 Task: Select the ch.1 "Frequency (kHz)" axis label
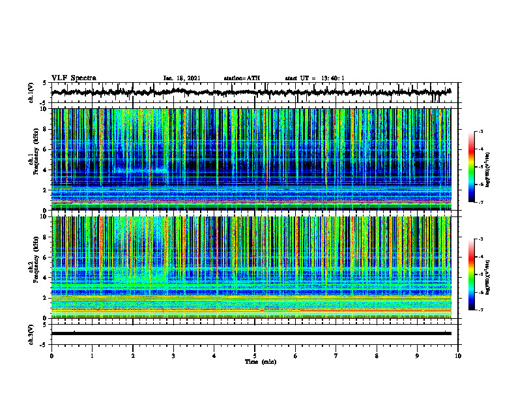tap(36, 152)
